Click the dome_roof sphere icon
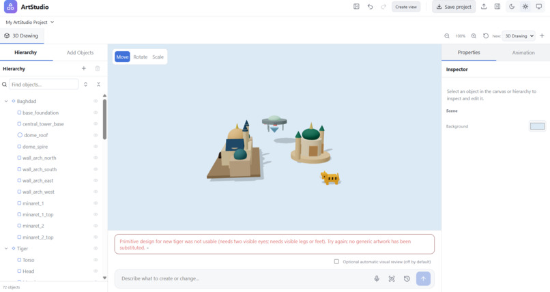Screen dimensions: 550x292 tap(20, 135)
